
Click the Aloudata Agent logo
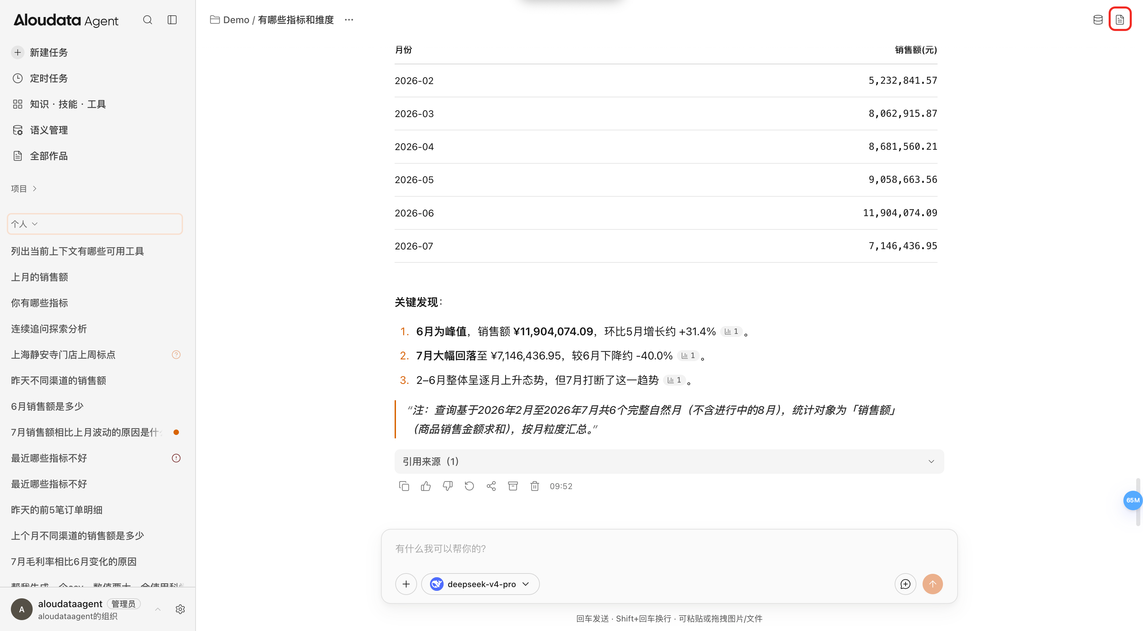tap(66, 20)
